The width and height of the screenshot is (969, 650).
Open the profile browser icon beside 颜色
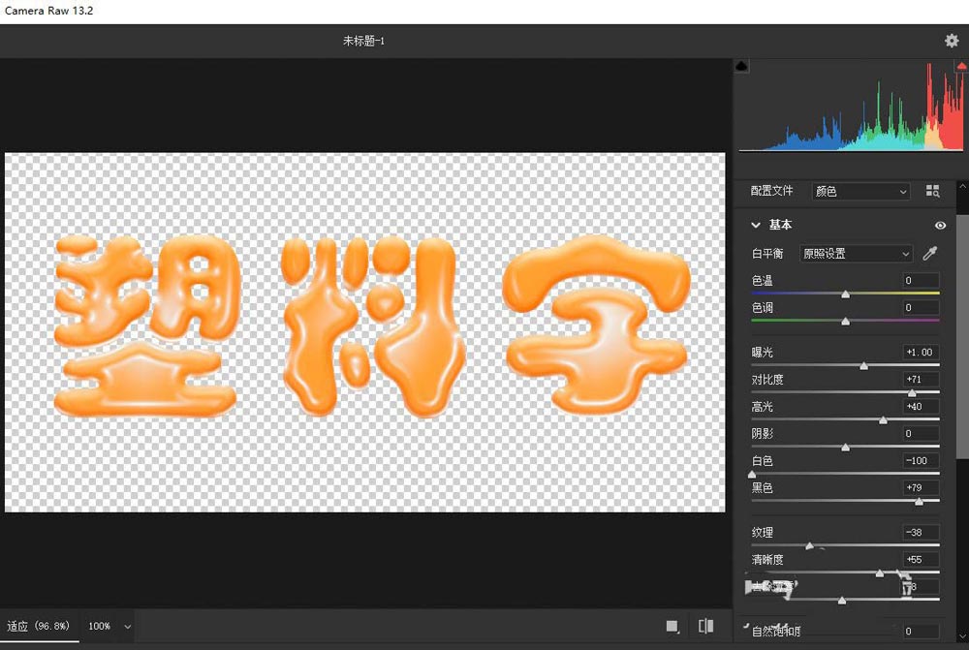931,191
